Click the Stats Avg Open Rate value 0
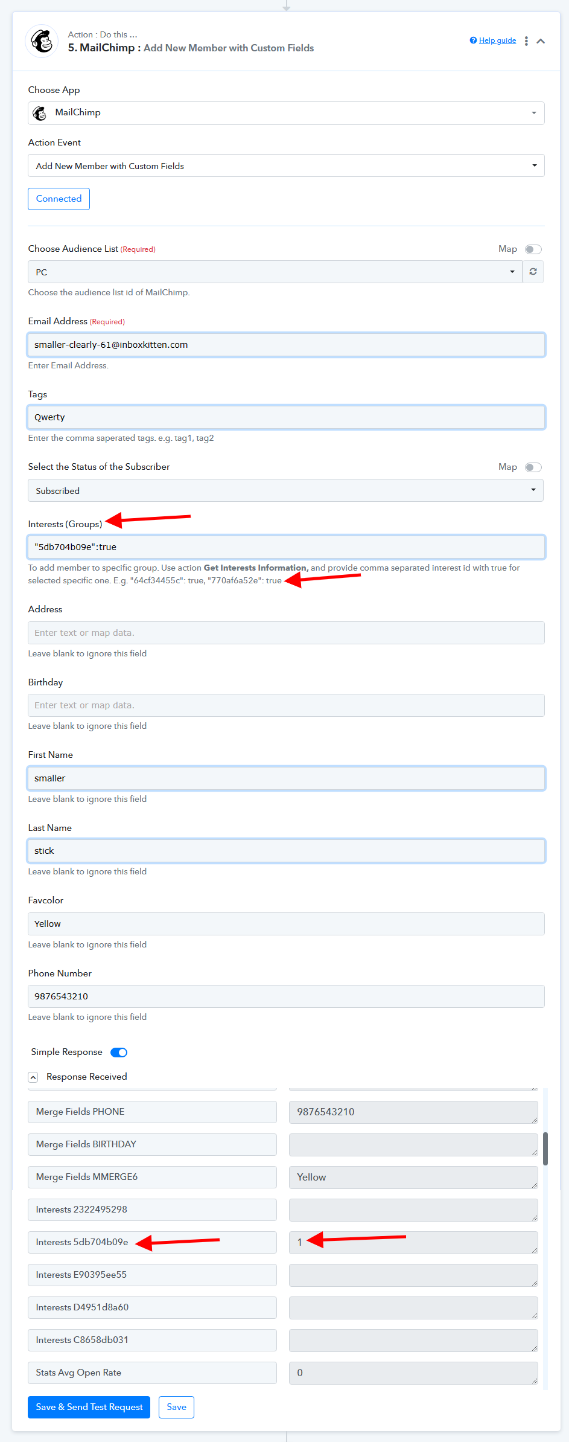The height and width of the screenshot is (1442, 569). [413, 1373]
